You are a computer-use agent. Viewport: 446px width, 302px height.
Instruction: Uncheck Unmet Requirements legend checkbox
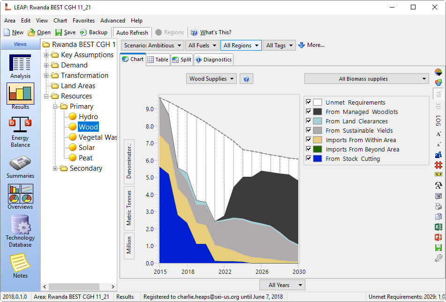[x=309, y=102]
